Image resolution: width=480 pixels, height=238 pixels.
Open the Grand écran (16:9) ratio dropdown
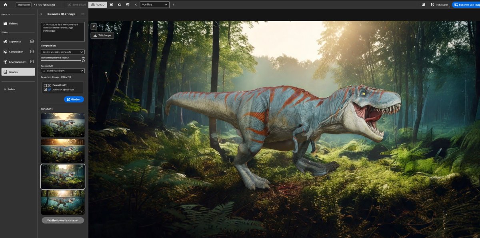pos(62,71)
